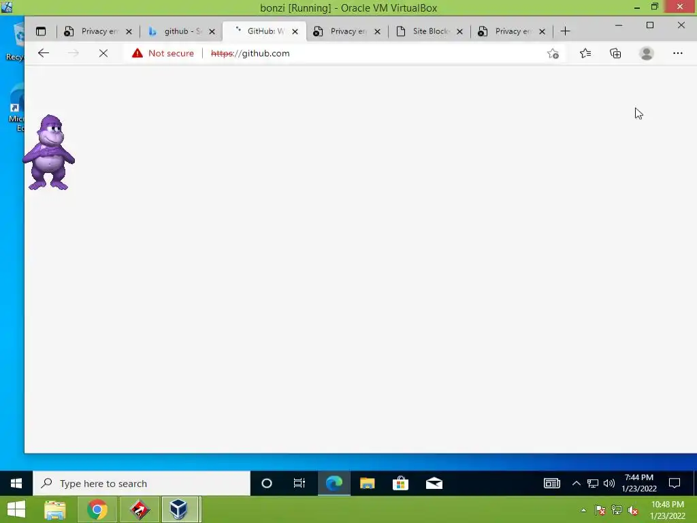
Task: Select the Microsoft Edge desktop shortcut
Action: click(x=16, y=108)
